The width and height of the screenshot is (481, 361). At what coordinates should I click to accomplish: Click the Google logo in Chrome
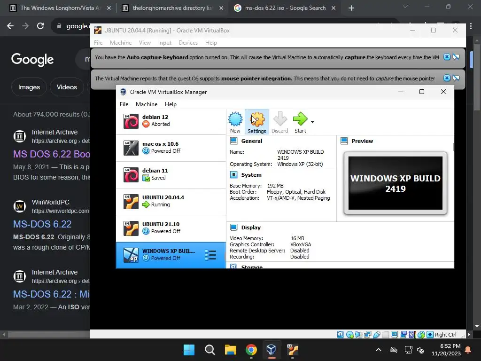tap(32, 60)
